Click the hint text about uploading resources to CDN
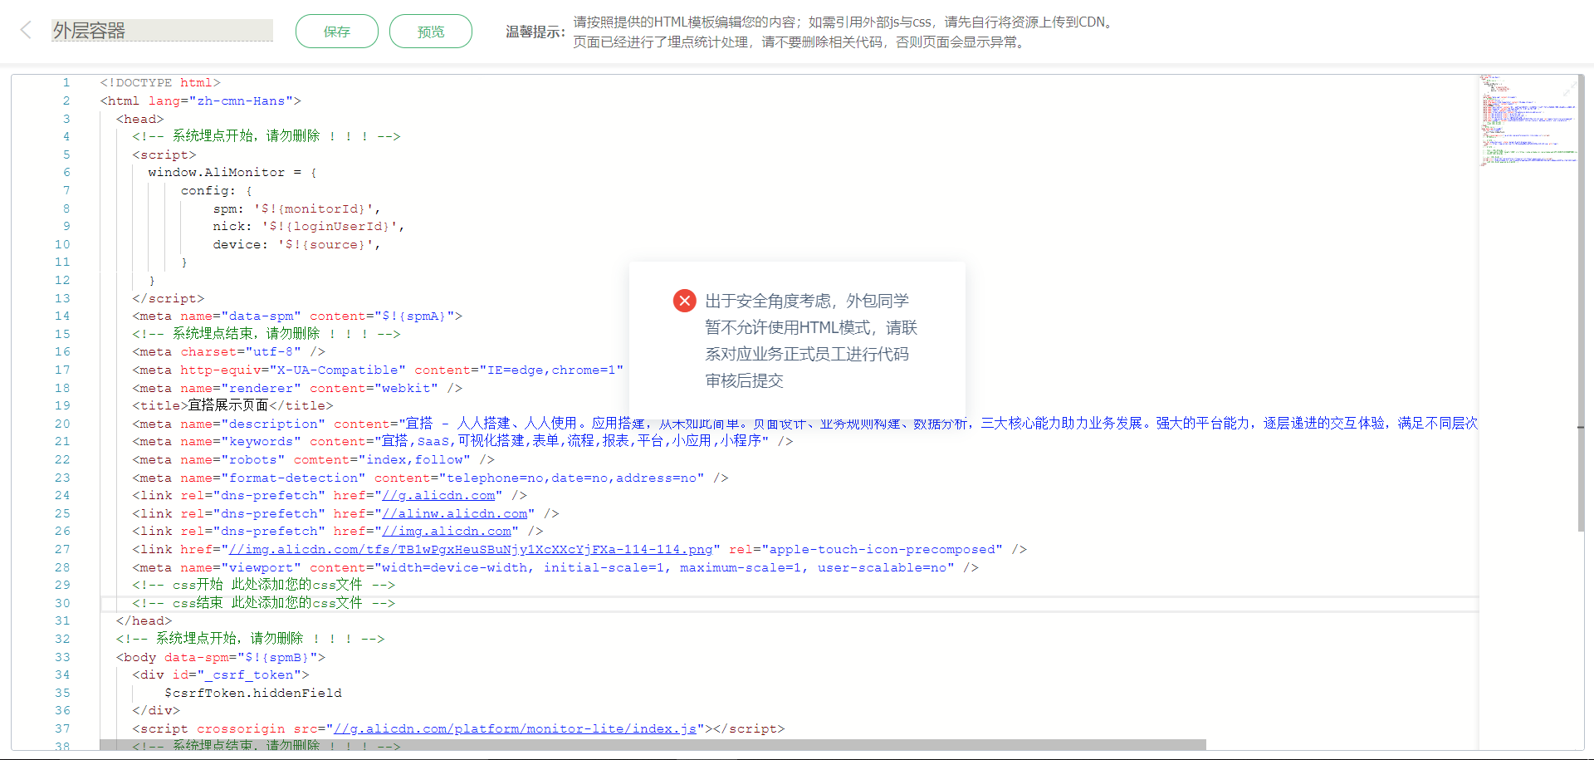Image resolution: width=1594 pixels, height=760 pixels. coord(843,22)
